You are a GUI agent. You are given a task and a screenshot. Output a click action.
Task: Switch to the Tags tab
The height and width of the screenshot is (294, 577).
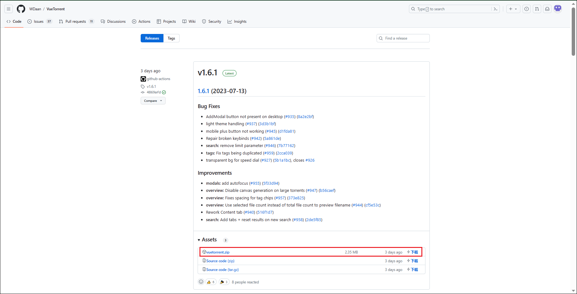(x=171, y=38)
